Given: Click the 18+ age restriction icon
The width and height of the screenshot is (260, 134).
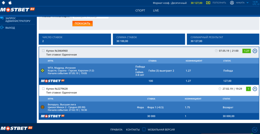Looking at the screenshot, I should 254,130.
